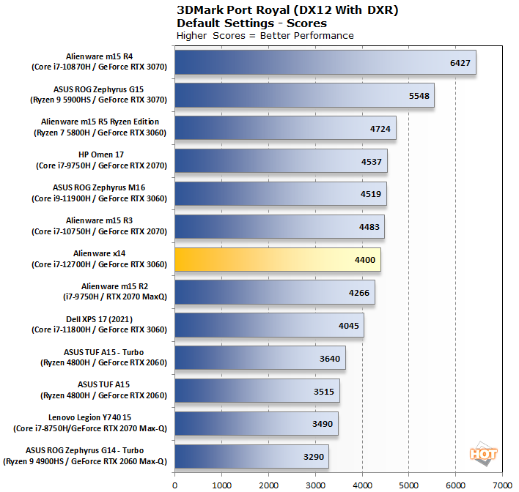Click the 'Alienware m15 R3' label
Image resolution: width=519 pixels, height=492 pixels.
(x=99, y=220)
